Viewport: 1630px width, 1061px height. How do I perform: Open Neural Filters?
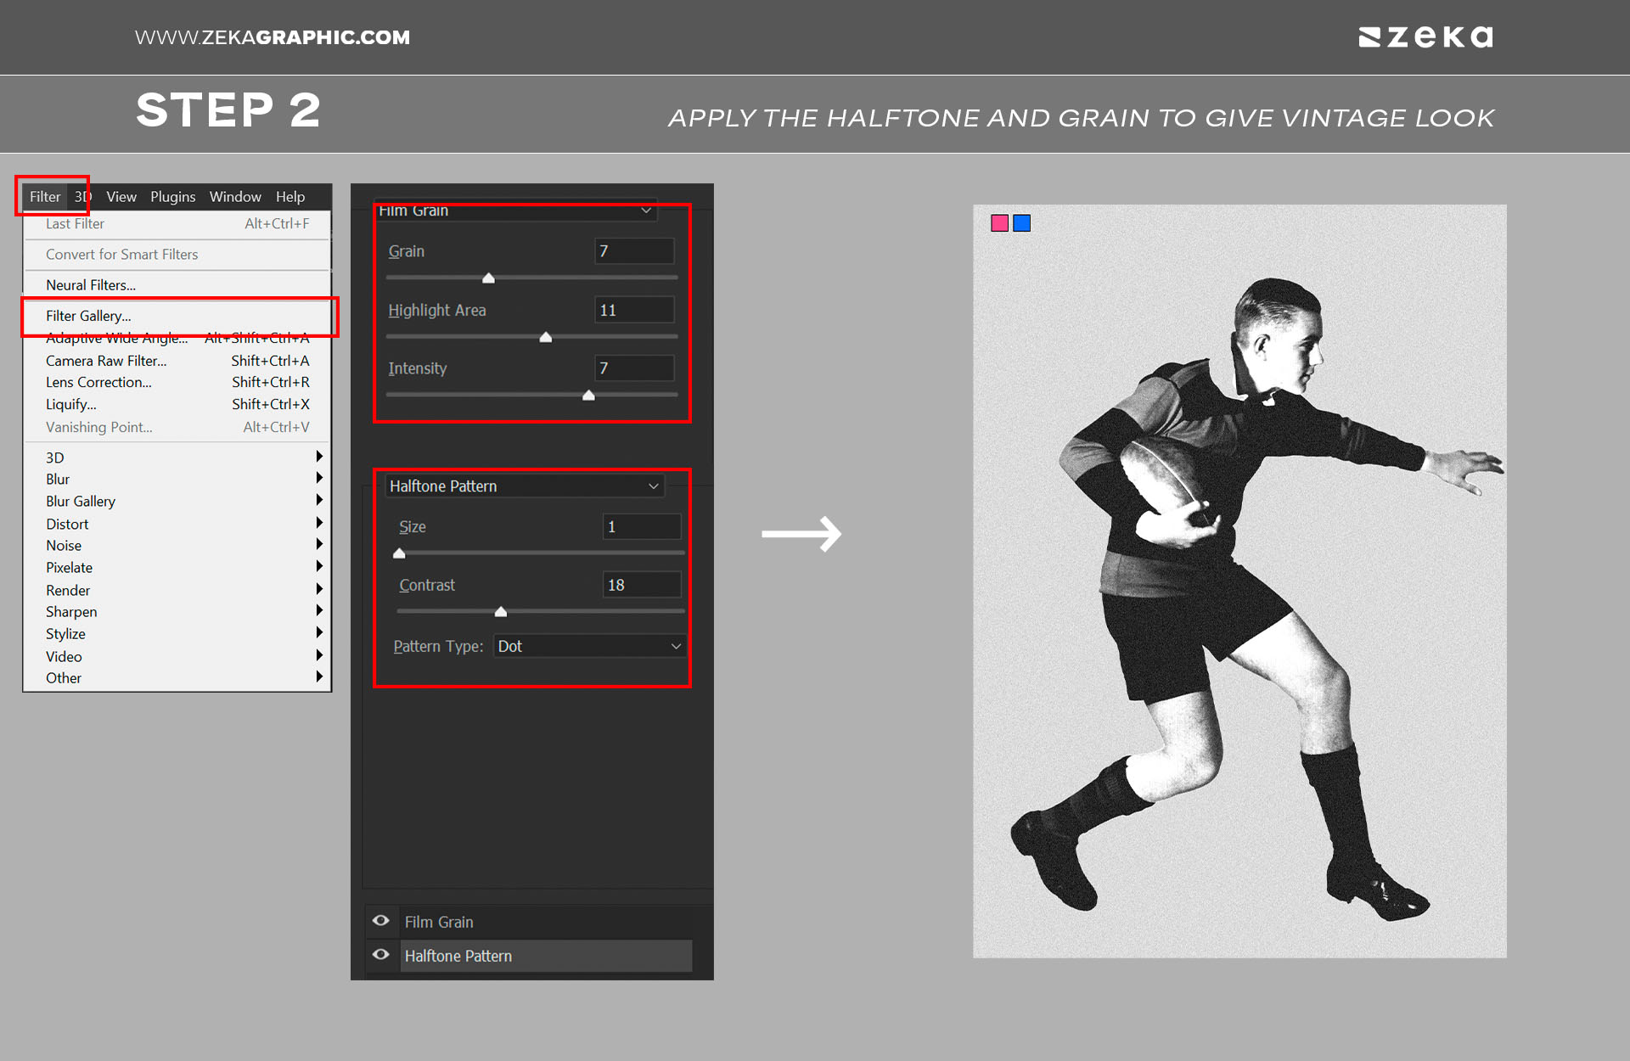90,284
